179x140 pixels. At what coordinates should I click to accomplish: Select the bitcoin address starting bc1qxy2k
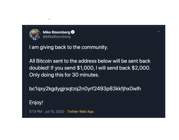[85, 89]
